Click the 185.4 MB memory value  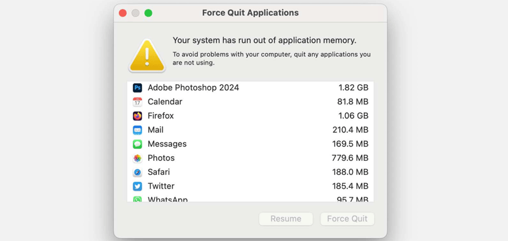point(351,186)
